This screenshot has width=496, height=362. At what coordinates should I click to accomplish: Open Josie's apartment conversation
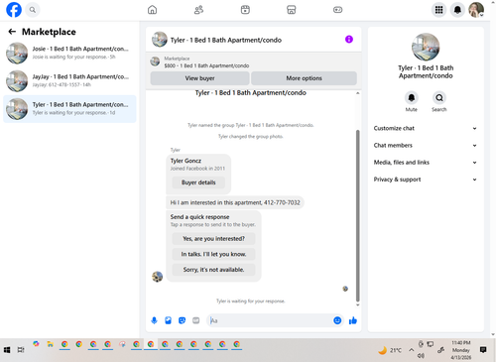point(69,53)
